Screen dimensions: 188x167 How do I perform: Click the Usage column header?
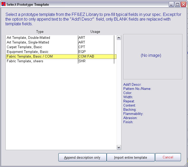pos(95,32)
